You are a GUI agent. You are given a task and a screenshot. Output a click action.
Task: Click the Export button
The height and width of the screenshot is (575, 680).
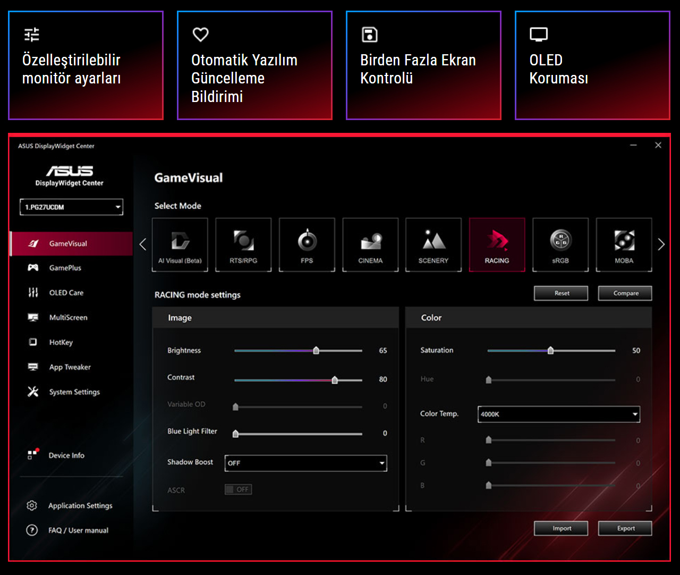625,528
